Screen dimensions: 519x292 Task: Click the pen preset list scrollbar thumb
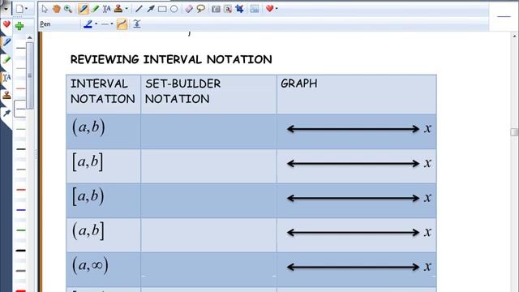coord(30,75)
